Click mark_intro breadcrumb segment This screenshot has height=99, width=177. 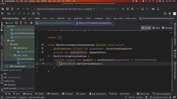131,18
